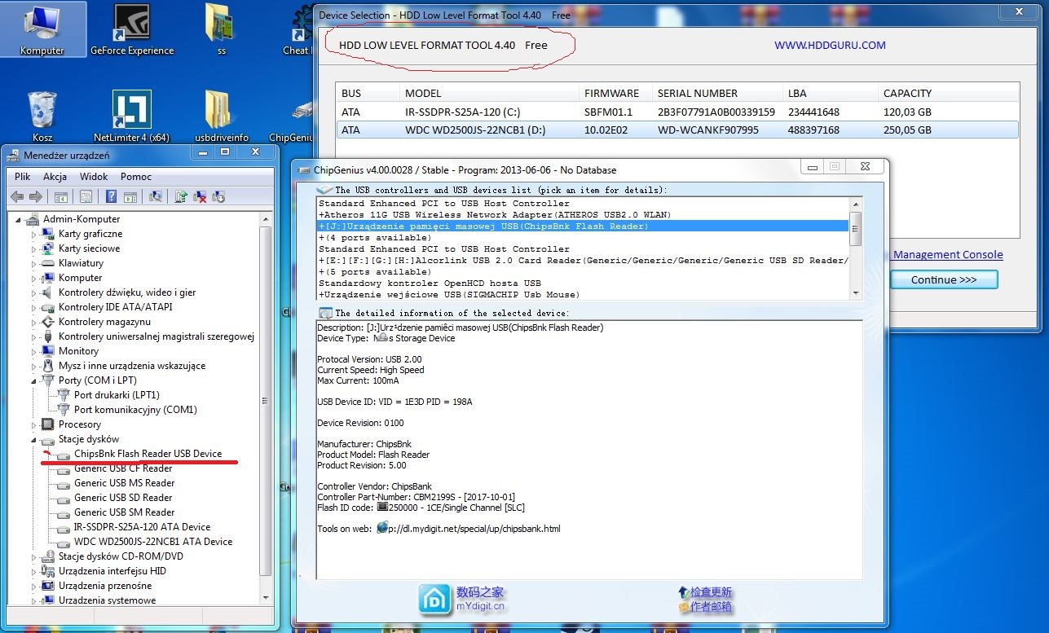
Task: Click ChipGenius device list scrollbar down arrow
Action: click(856, 292)
